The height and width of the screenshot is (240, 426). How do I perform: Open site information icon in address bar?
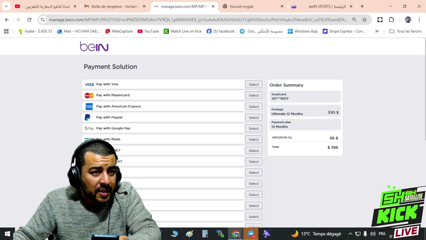(43, 20)
